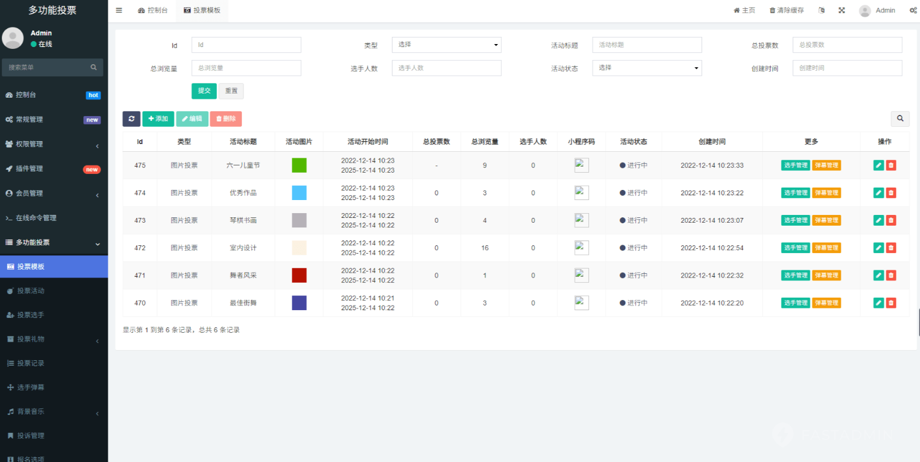Click edit pencil icon for row 475
The image size is (920, 462).
point(878,166)
